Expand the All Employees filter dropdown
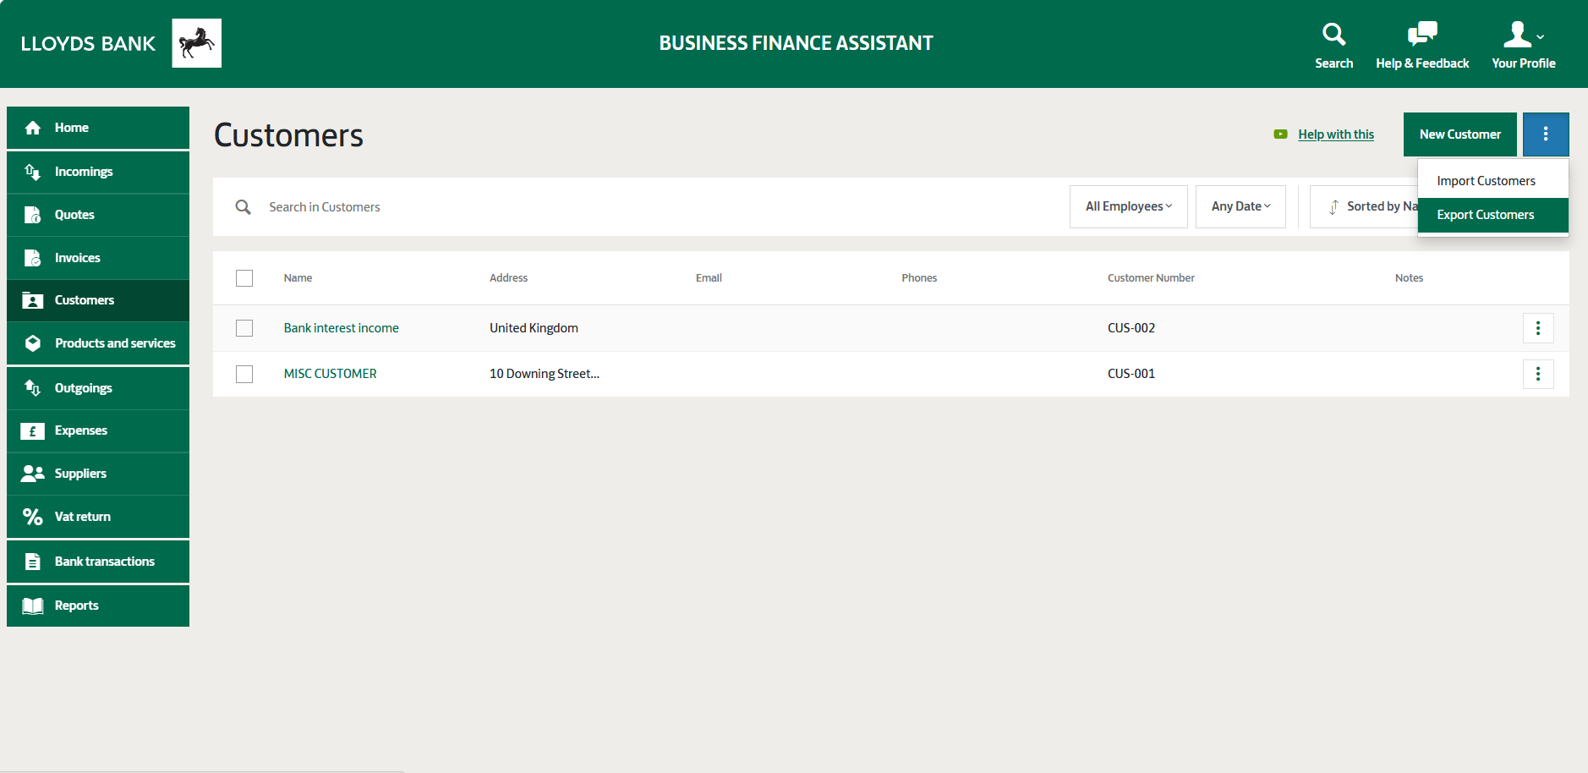Image resolution: width=1588 pixels, height=773 pixels. [x=1129, y=206]
